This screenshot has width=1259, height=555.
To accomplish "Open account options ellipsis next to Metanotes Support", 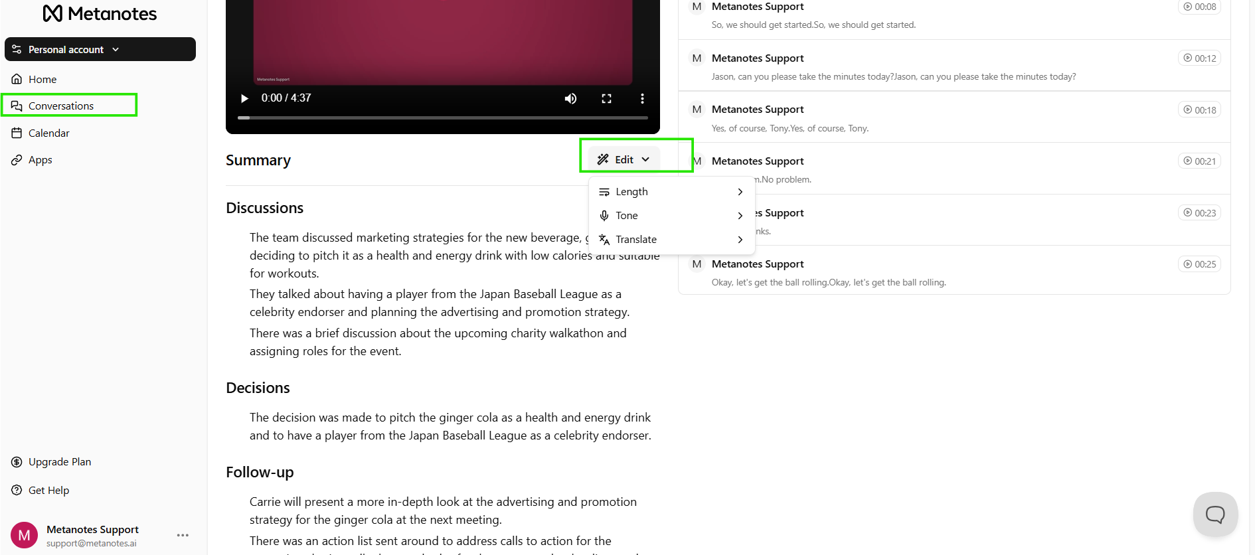I will 183,535.
